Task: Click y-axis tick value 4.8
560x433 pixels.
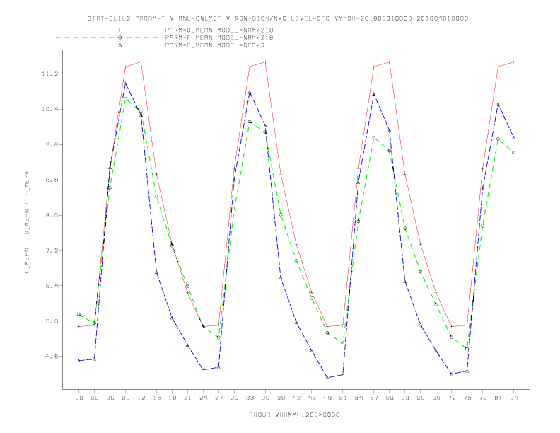Action: tap(52, 357)
